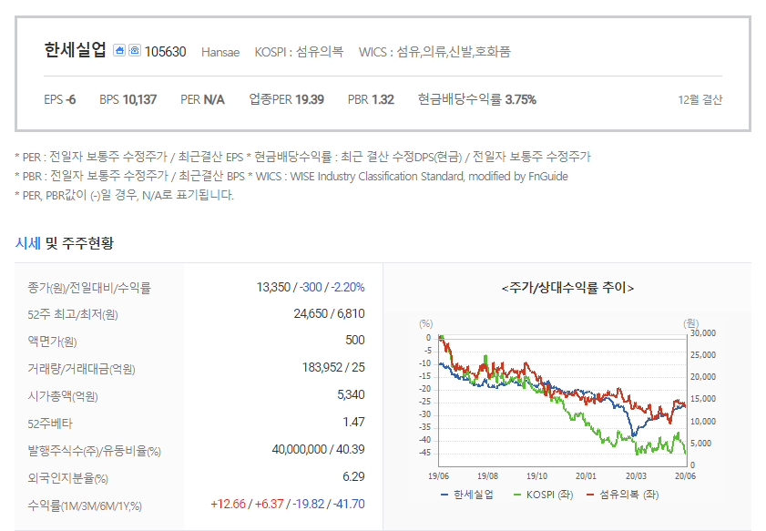Image resolution: width=766 pixels, height=531 pixels.
Task: Click the 52주 최고/최저(원) label
Action: pyautogui.click(x=73, y=314)
